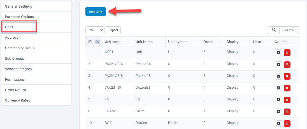307x129 pixels.
Task: Select Purchase Options in sidebar
Action: pyautogui.click(x=19, y=17)
